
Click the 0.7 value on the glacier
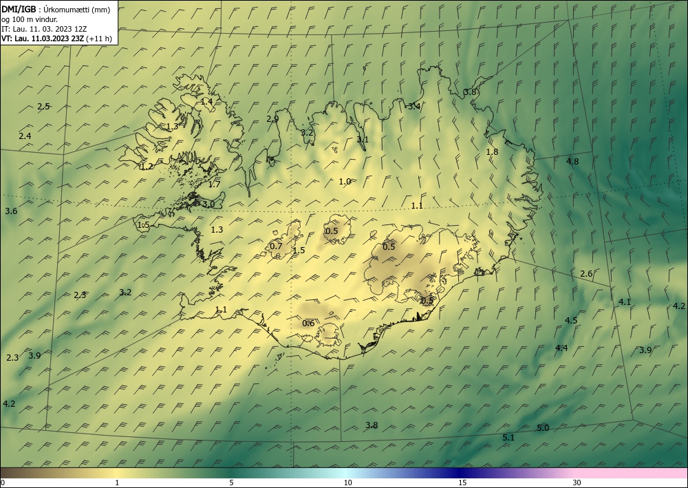tap(276, 246)
